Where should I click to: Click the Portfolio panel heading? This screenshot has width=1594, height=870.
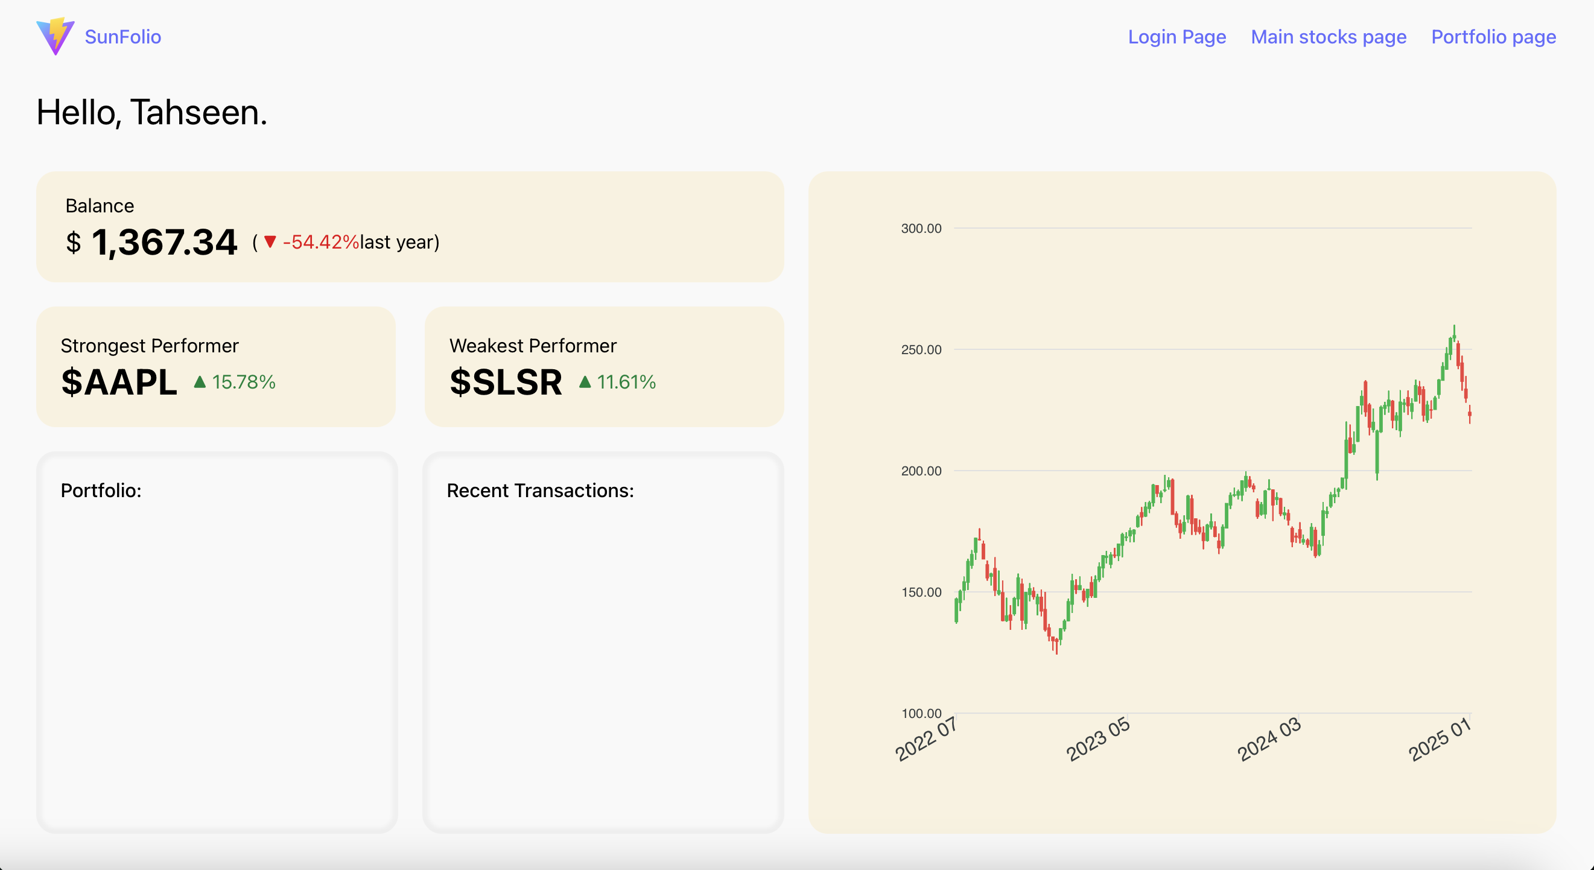pos(101,490)
